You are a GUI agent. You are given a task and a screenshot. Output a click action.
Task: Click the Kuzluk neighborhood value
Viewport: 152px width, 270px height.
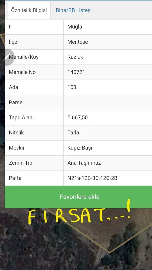[75, 57]
